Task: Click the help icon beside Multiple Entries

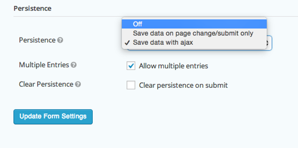Action: (x=74, y=65)
